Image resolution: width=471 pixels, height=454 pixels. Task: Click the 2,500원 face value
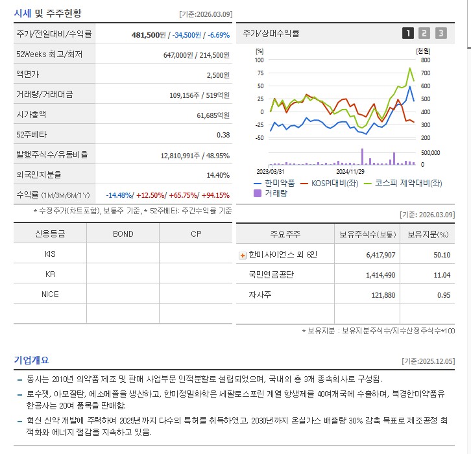(x=218, y=75)
